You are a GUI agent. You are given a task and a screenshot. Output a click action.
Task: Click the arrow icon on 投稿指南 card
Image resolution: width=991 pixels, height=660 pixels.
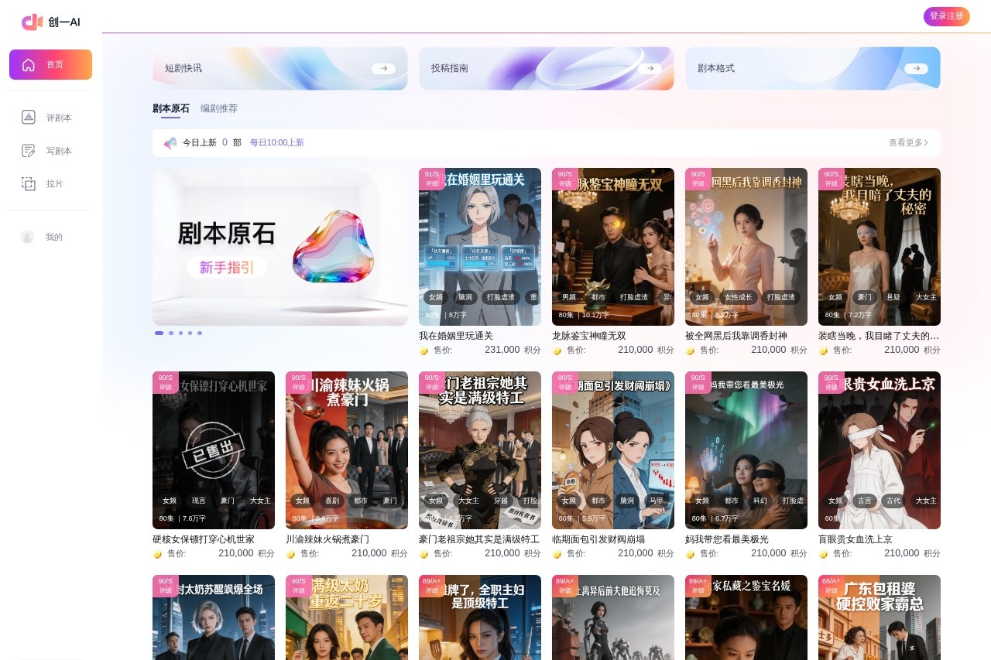(x=650, y=68)
